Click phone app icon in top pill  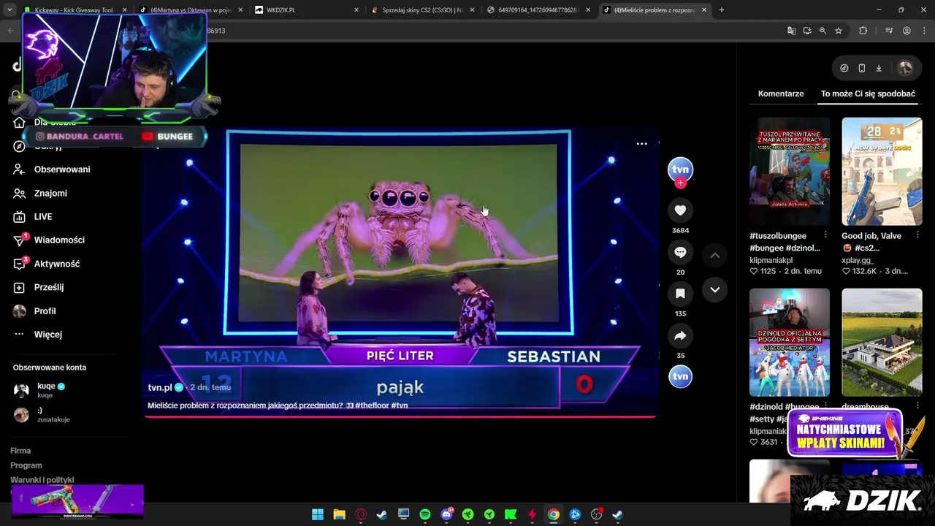[x=861, y=68]
